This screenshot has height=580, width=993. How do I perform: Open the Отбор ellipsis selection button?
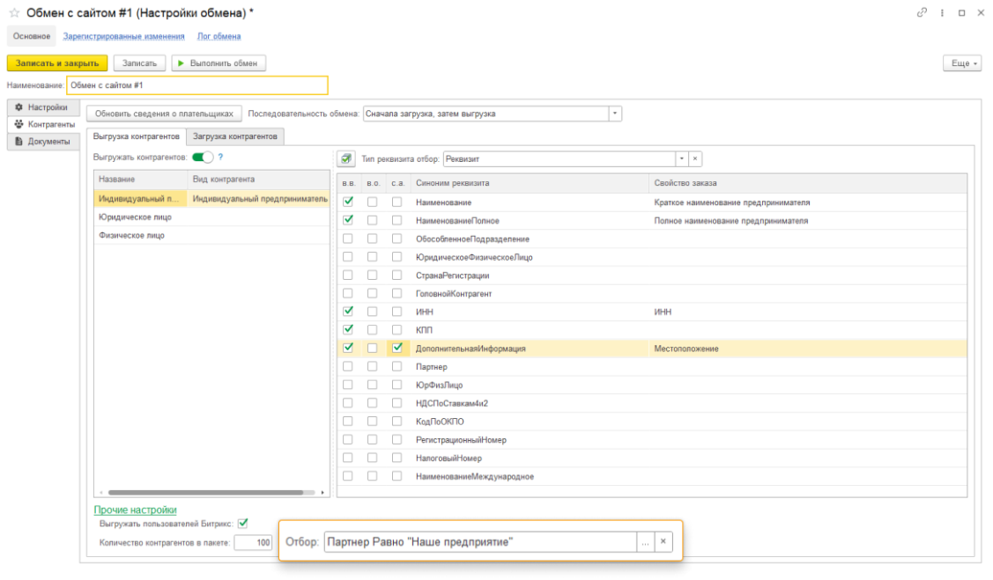645,541
